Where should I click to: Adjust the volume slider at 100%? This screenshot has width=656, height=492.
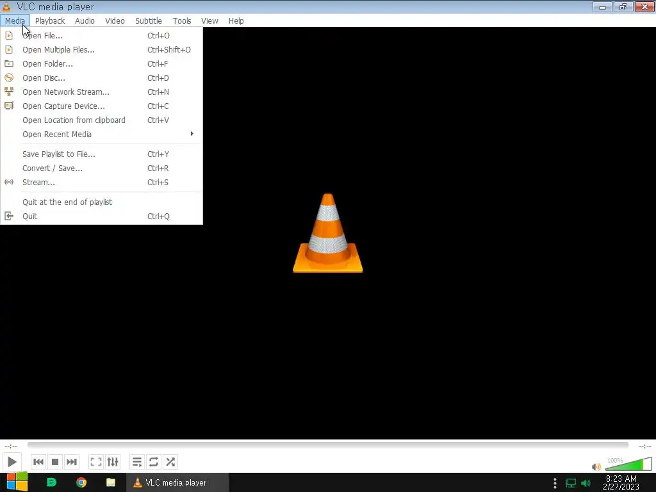[628, 464]
